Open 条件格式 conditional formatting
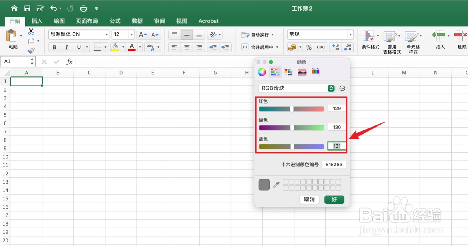Viewport: 468px width, 246px height. tap(370, 40)
